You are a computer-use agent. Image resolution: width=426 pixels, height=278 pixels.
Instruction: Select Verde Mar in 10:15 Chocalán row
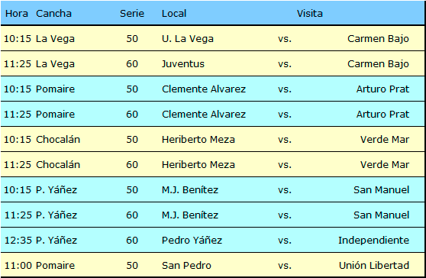tap(385, 140)
